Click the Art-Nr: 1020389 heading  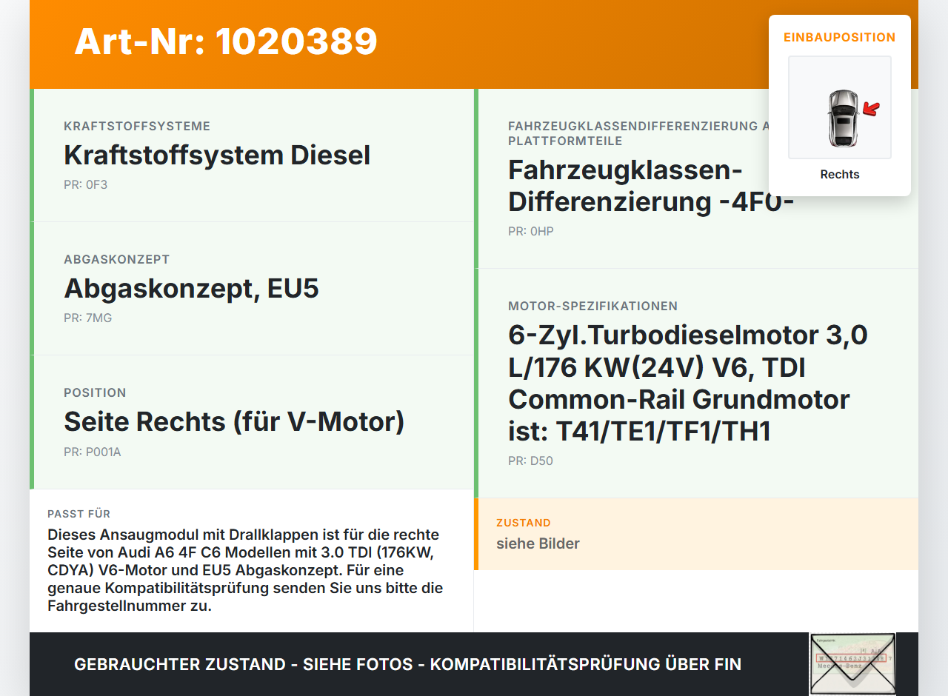[226, 41]
